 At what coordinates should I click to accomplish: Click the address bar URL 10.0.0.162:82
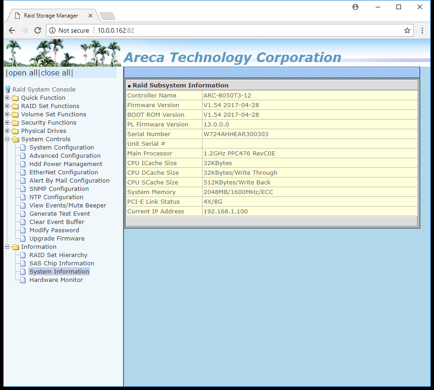tap(116, 30)
